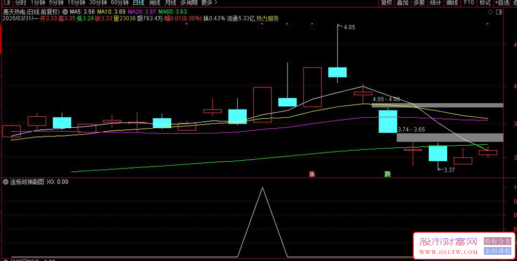Click the 复权 adjustment button
The image size is (517, 261).
pyautogui.click(x=386, y=3)
